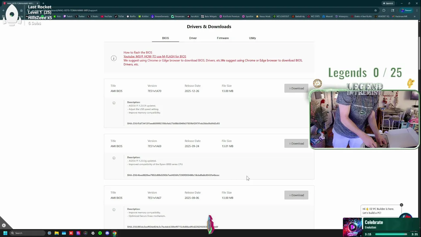Click the play icon on the Celebrate album art

(x=352, y=227)
